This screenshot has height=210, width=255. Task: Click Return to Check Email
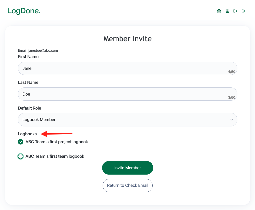pos(127,185)
